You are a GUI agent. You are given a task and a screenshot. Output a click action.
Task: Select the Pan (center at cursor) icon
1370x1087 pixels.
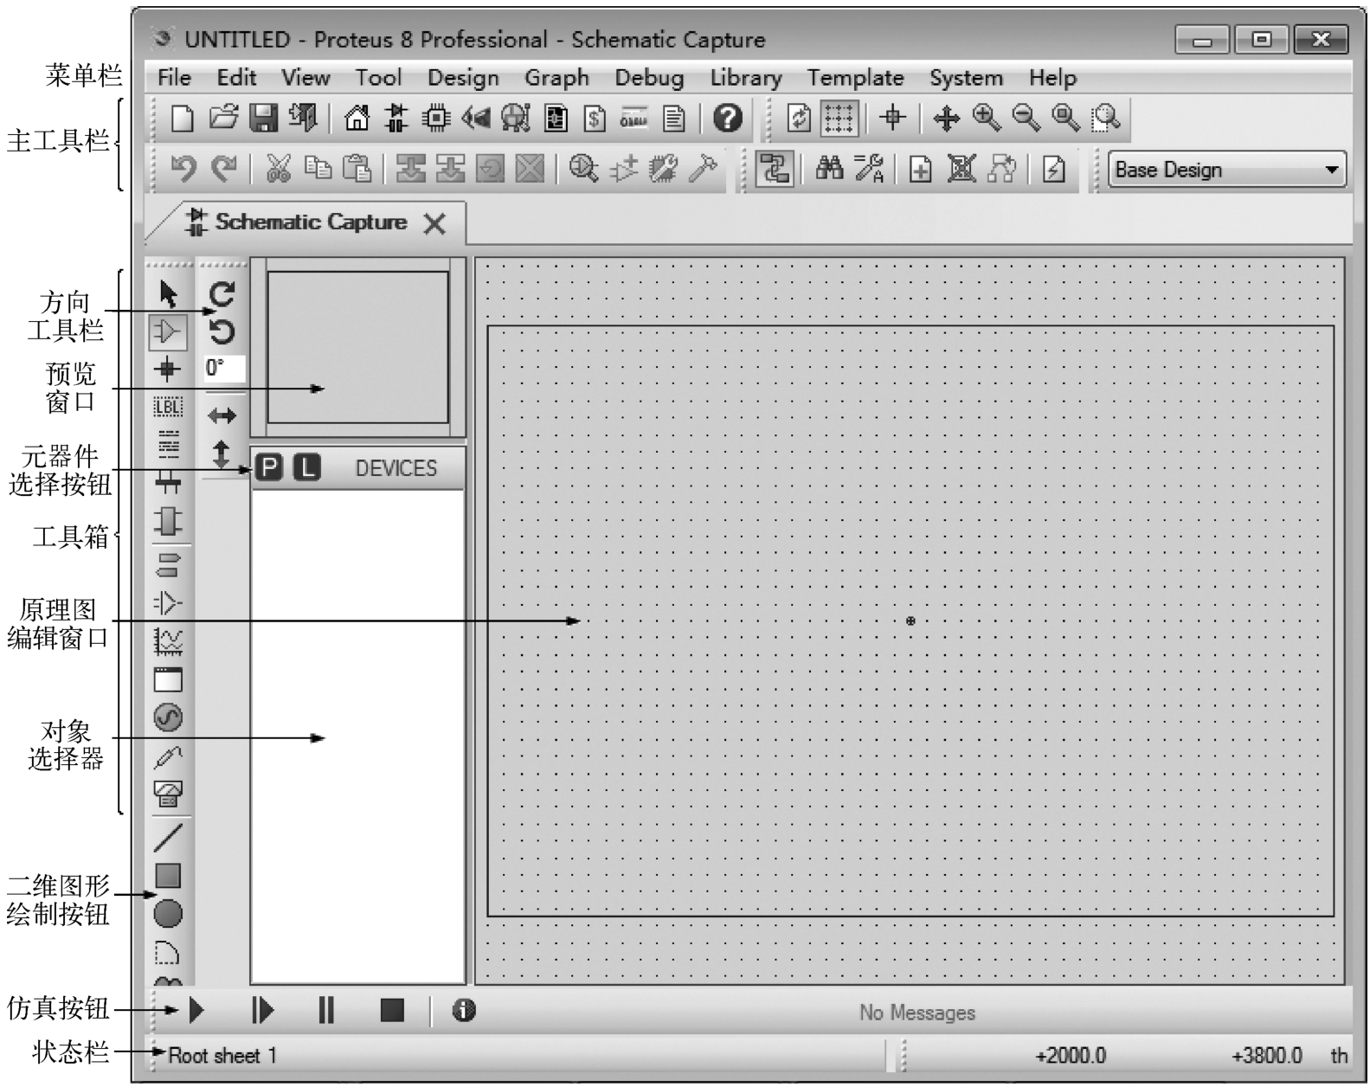coord(947,118)
